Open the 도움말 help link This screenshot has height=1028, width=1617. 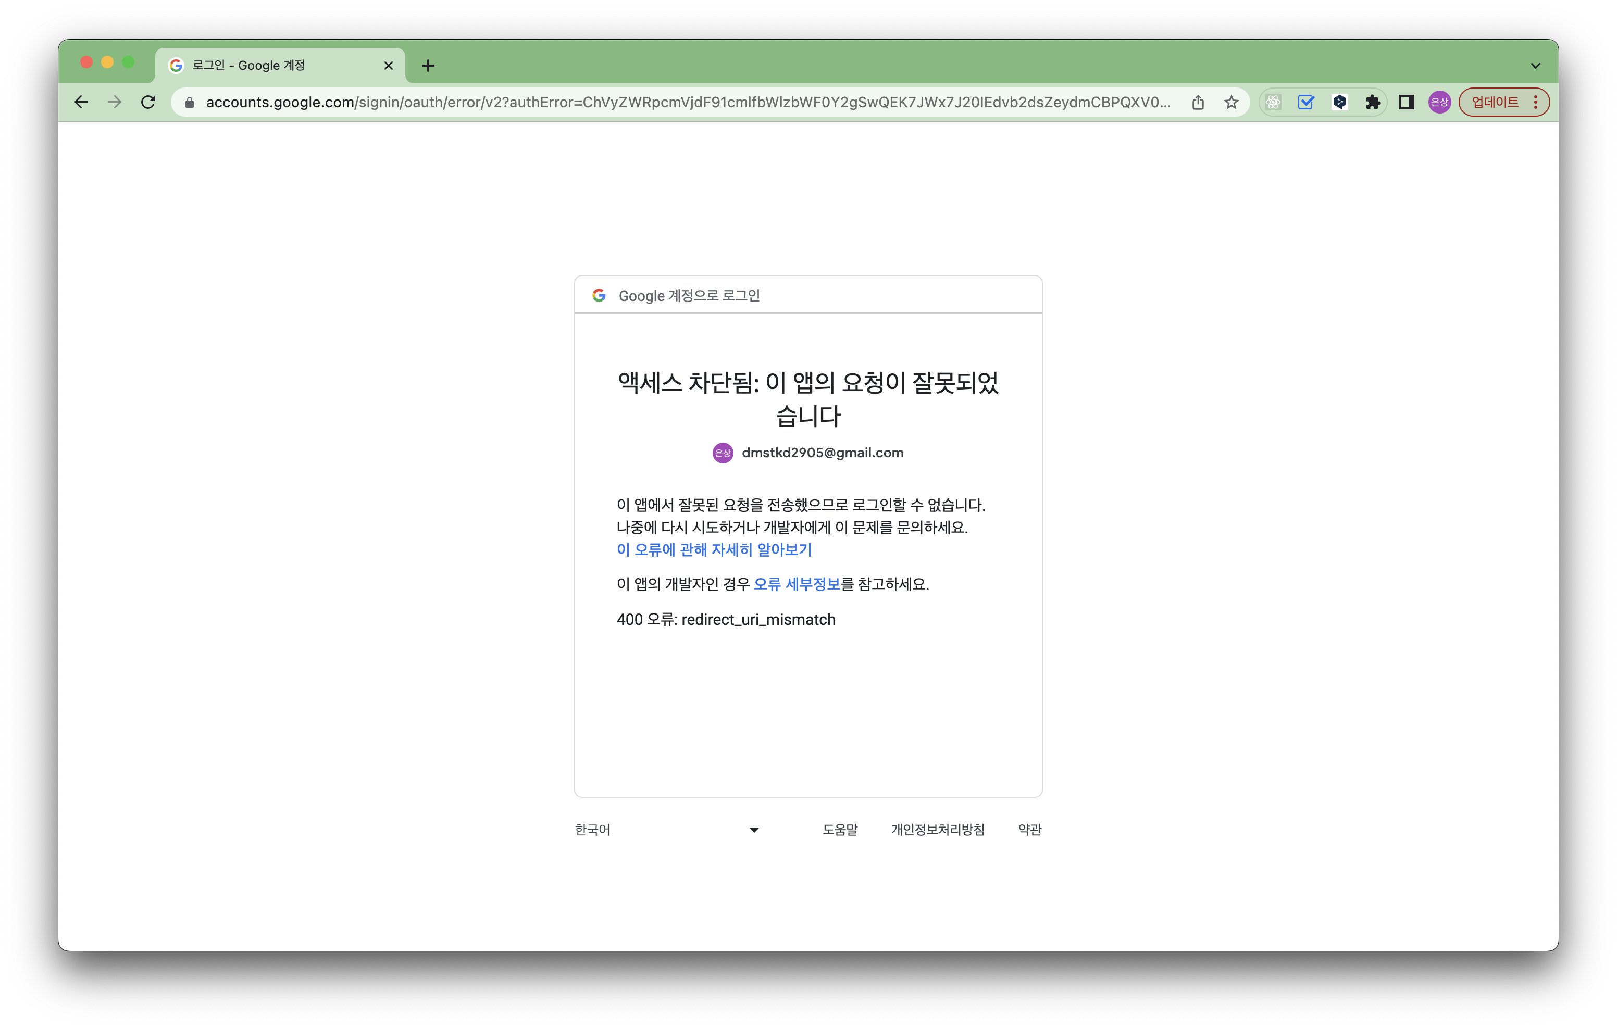click(x=840, y=829)
